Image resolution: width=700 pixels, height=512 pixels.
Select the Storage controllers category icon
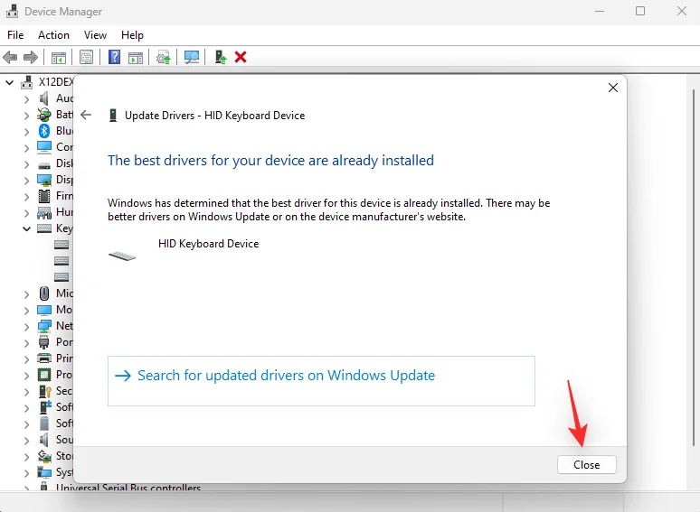(44, 456)
